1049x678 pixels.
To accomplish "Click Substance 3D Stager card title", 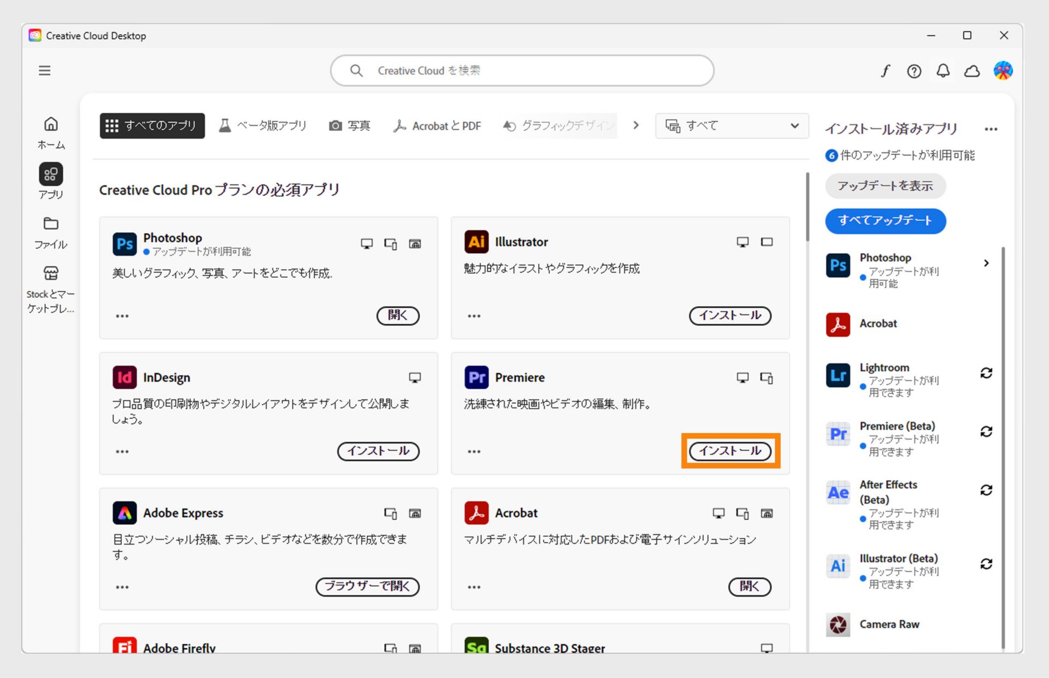I will pyautogui.click(x=550, y=648).
